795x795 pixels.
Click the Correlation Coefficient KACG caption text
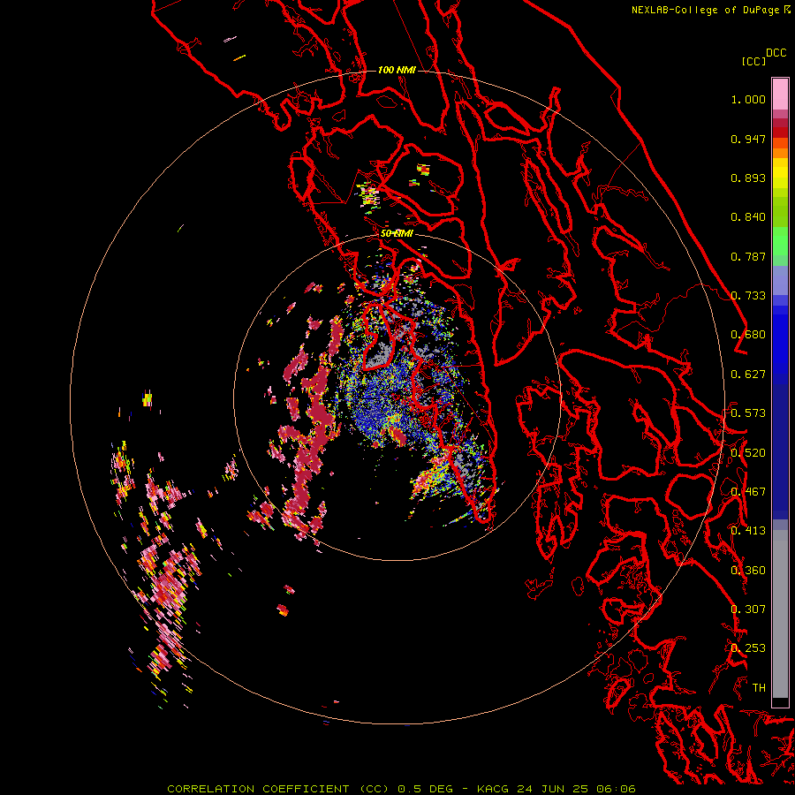point(401,789)
